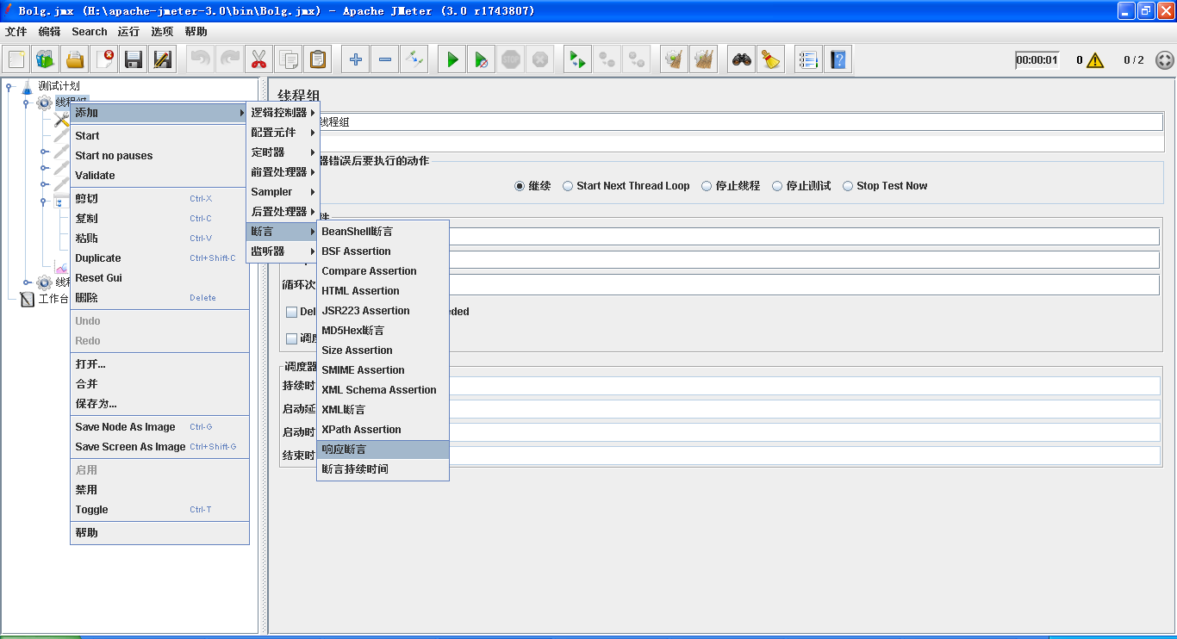
Task: Open the 配置元件 submenu
Action: coord(283,133)
